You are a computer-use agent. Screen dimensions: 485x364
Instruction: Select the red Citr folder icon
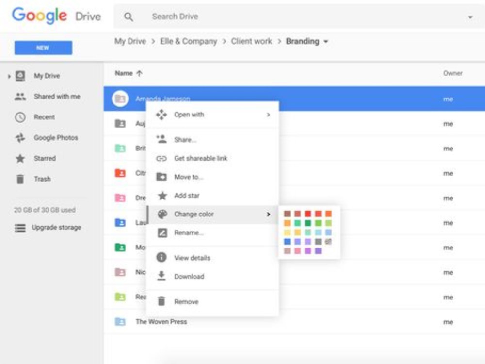pos(120,173)
